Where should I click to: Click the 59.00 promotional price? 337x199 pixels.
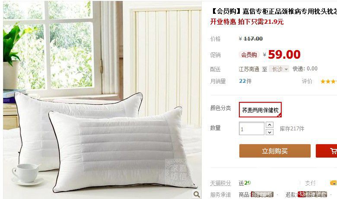[284, 54]
